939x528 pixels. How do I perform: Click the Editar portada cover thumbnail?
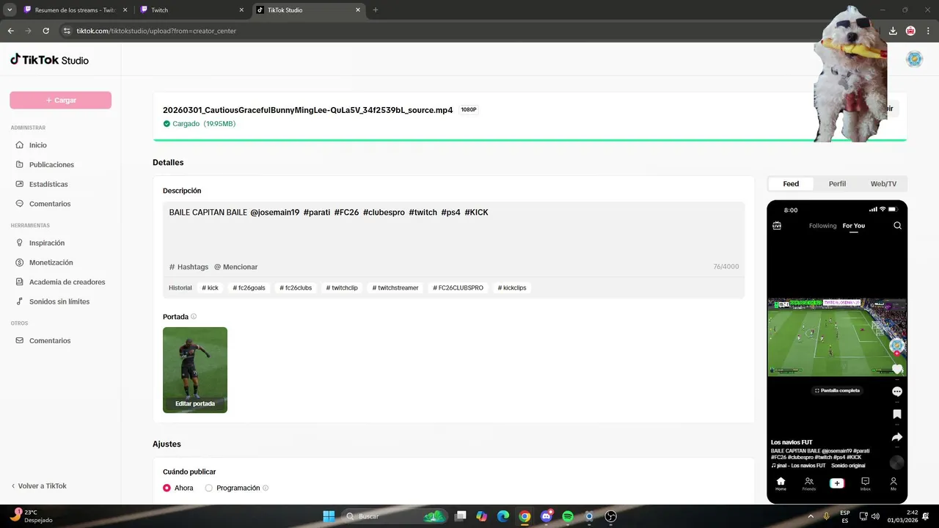(195, 370)
